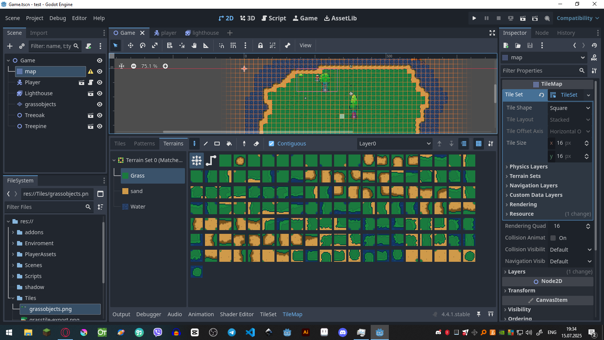Select the tile Eraser tool
604x340 pixels.
click(x=256, y=144)
